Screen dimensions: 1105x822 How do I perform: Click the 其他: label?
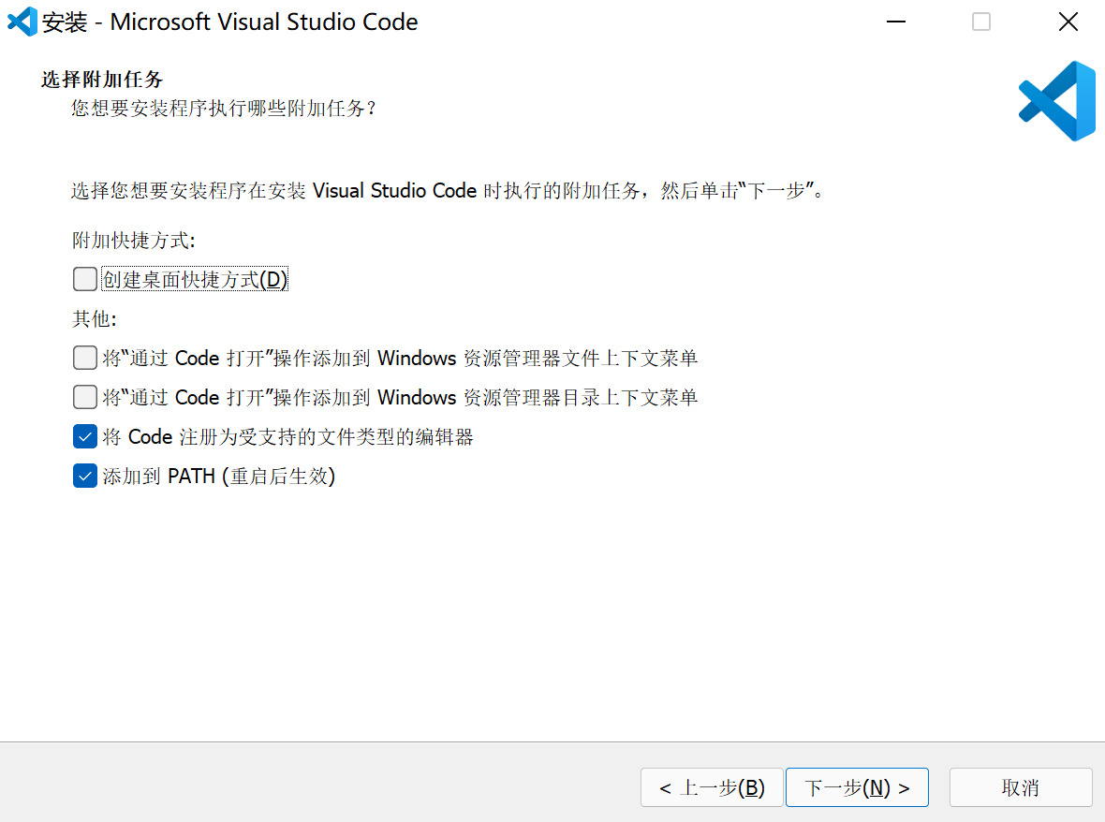[94, 319]
